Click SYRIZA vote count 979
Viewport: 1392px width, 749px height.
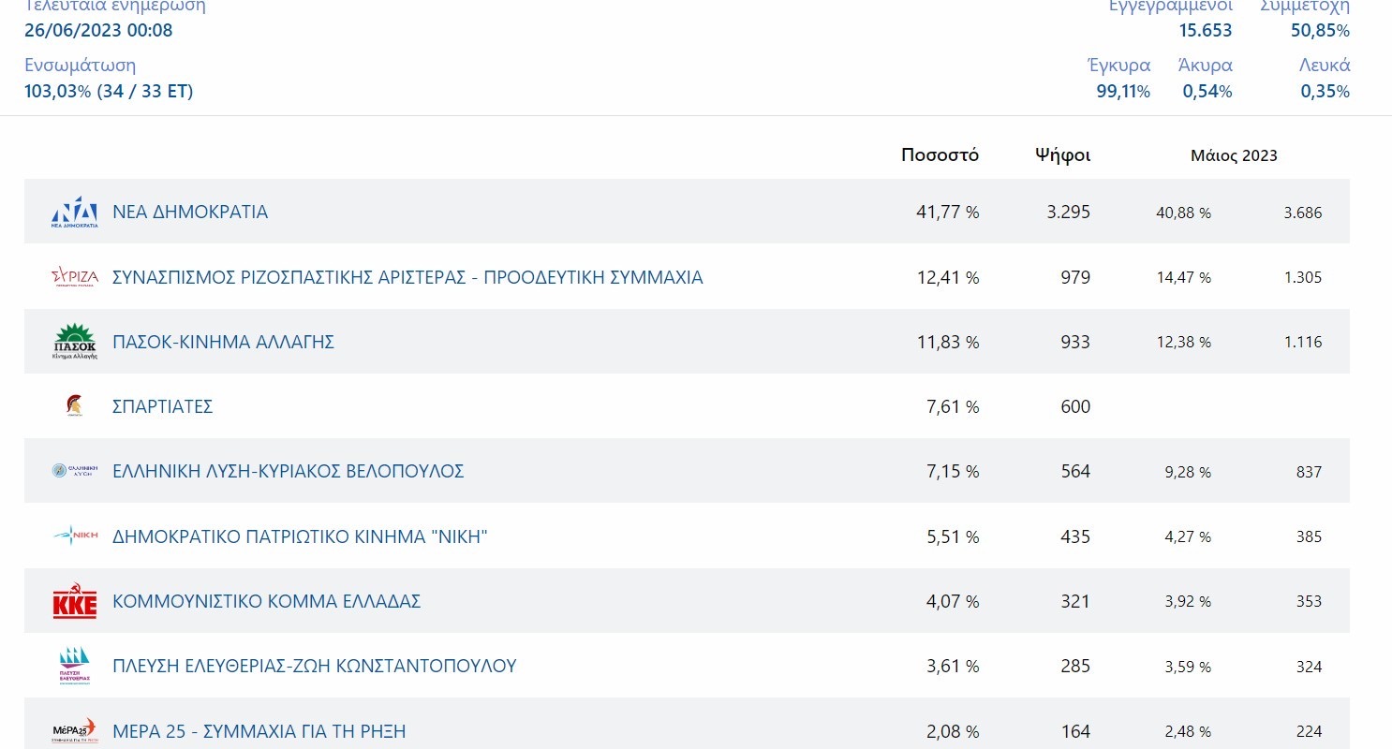pos(1075,277)
